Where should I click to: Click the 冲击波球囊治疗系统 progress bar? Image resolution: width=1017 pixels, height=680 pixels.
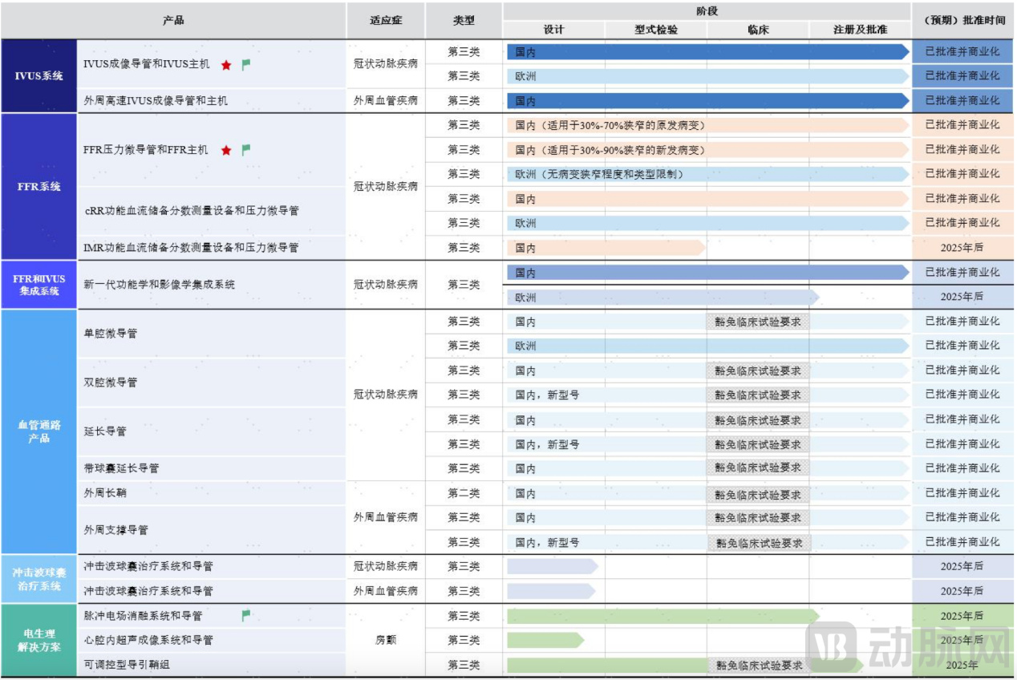(549, 567)
